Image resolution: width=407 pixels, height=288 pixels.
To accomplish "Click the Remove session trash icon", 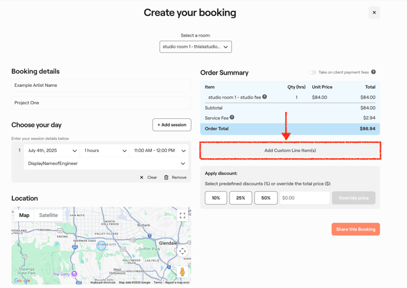I will 166,177.
